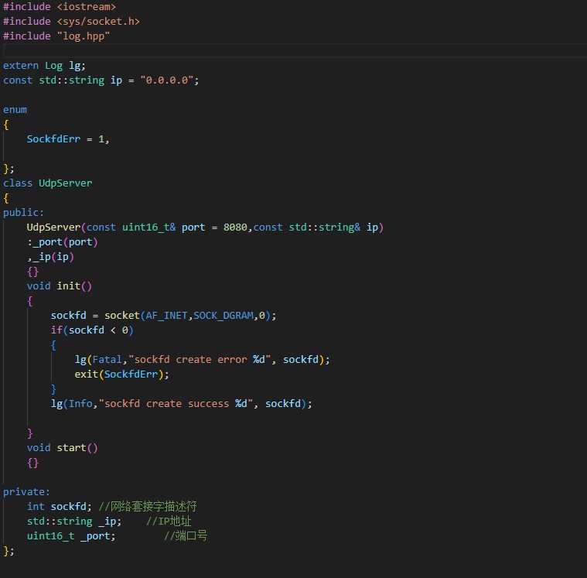Image resolution: width=587 pixels, height=578 pixels.
Task: Click the 'AF_INET' constant
Action: [166, 316]
